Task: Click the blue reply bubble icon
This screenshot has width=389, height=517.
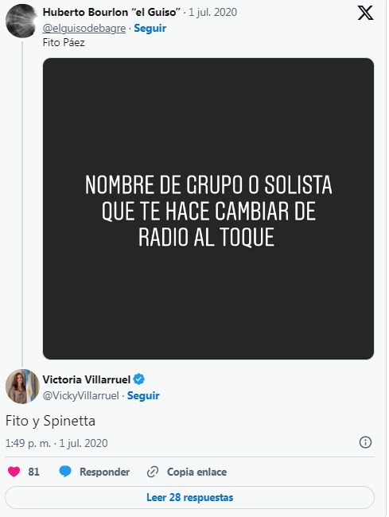Action: coord(65,472)
